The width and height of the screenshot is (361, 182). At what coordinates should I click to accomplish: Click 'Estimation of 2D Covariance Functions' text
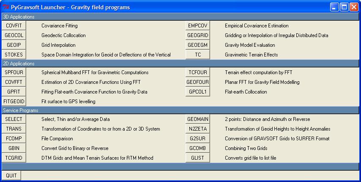(x=91, y=82)
